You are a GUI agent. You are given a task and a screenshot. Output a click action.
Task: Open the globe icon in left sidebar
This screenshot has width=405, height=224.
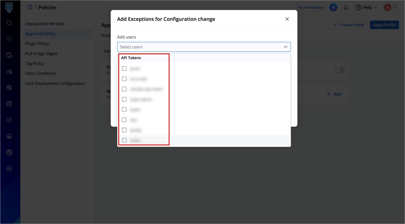pyautogui.click(x=9, y=40)
